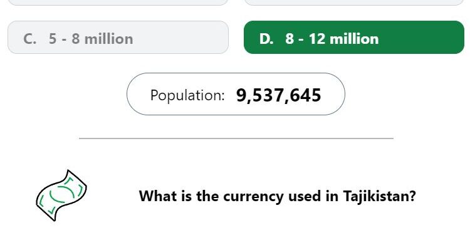Click the gray horizontal divider line
The width and height of the screenshot is (470, 235).
coord(236,138)
